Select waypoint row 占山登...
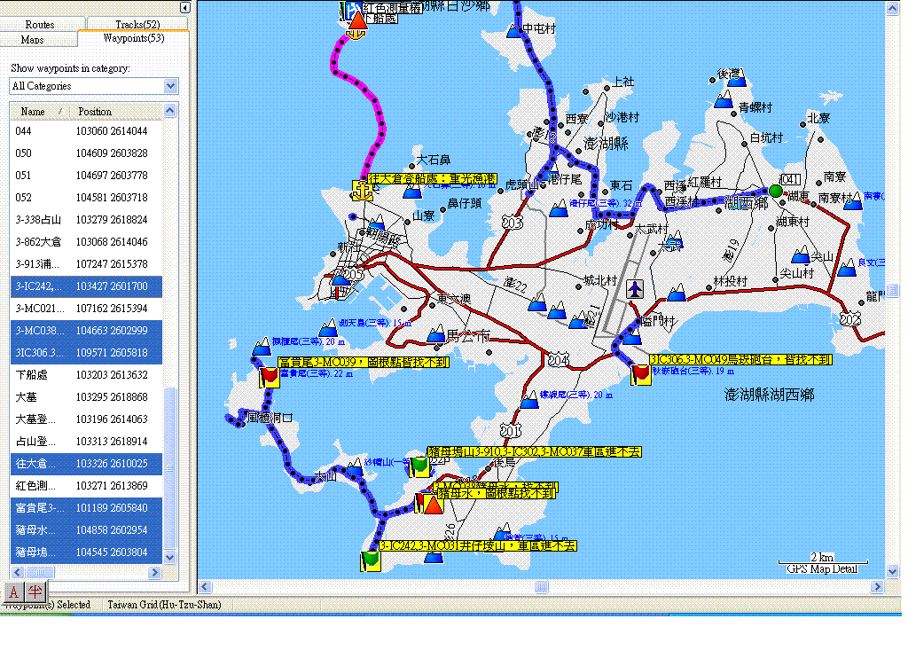Image resolution: width=908 pixels, height=658 pixels. tap(86, 442)
